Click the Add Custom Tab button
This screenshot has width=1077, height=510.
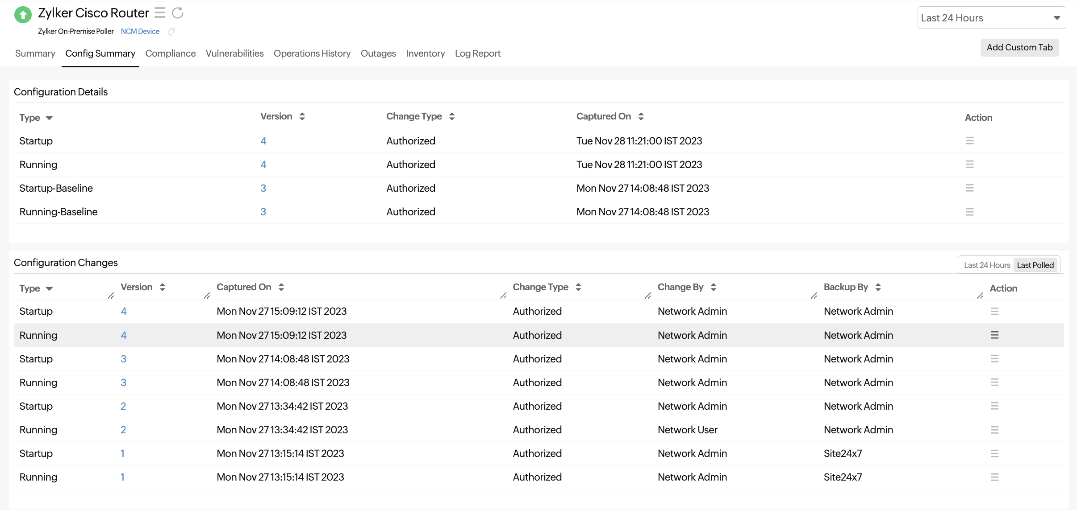pyautogui.click(x=1020, y=47)
